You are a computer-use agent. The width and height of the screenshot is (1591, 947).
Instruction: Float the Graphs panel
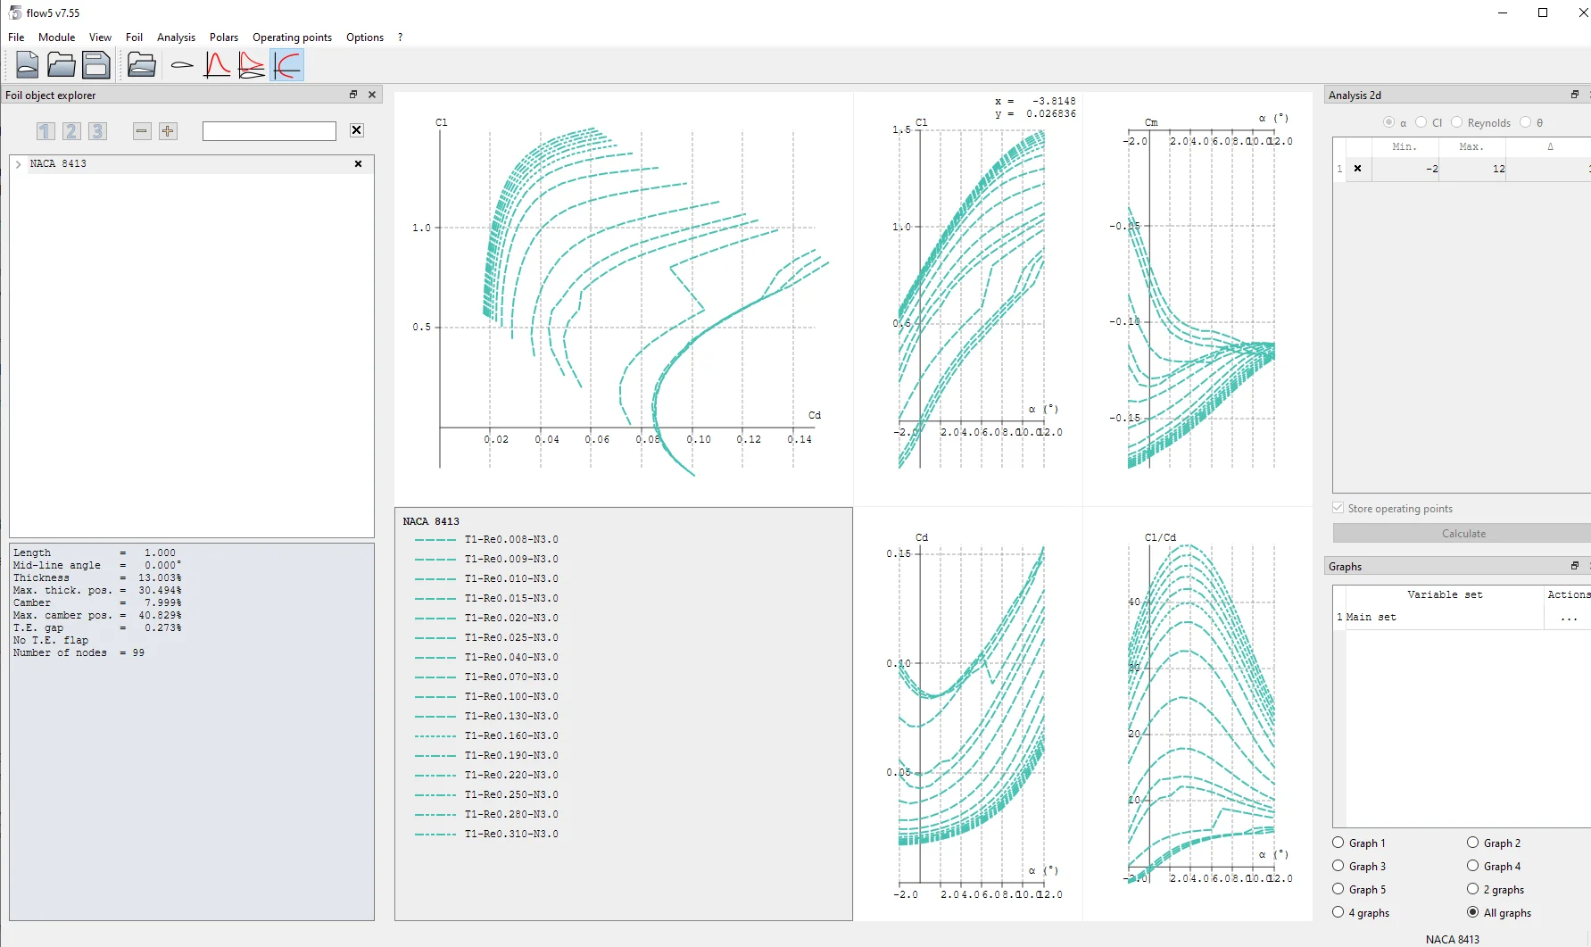(x=1575, y=566)
